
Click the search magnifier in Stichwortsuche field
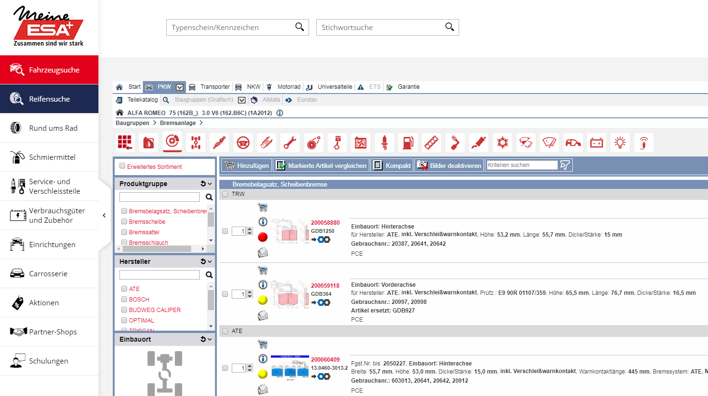[x=450, y=27]
